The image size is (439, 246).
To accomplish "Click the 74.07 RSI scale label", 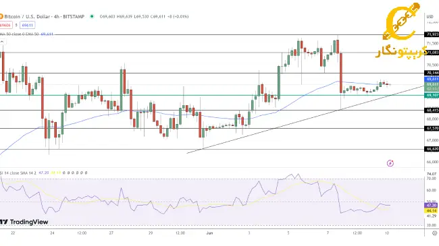I will 432,174.
